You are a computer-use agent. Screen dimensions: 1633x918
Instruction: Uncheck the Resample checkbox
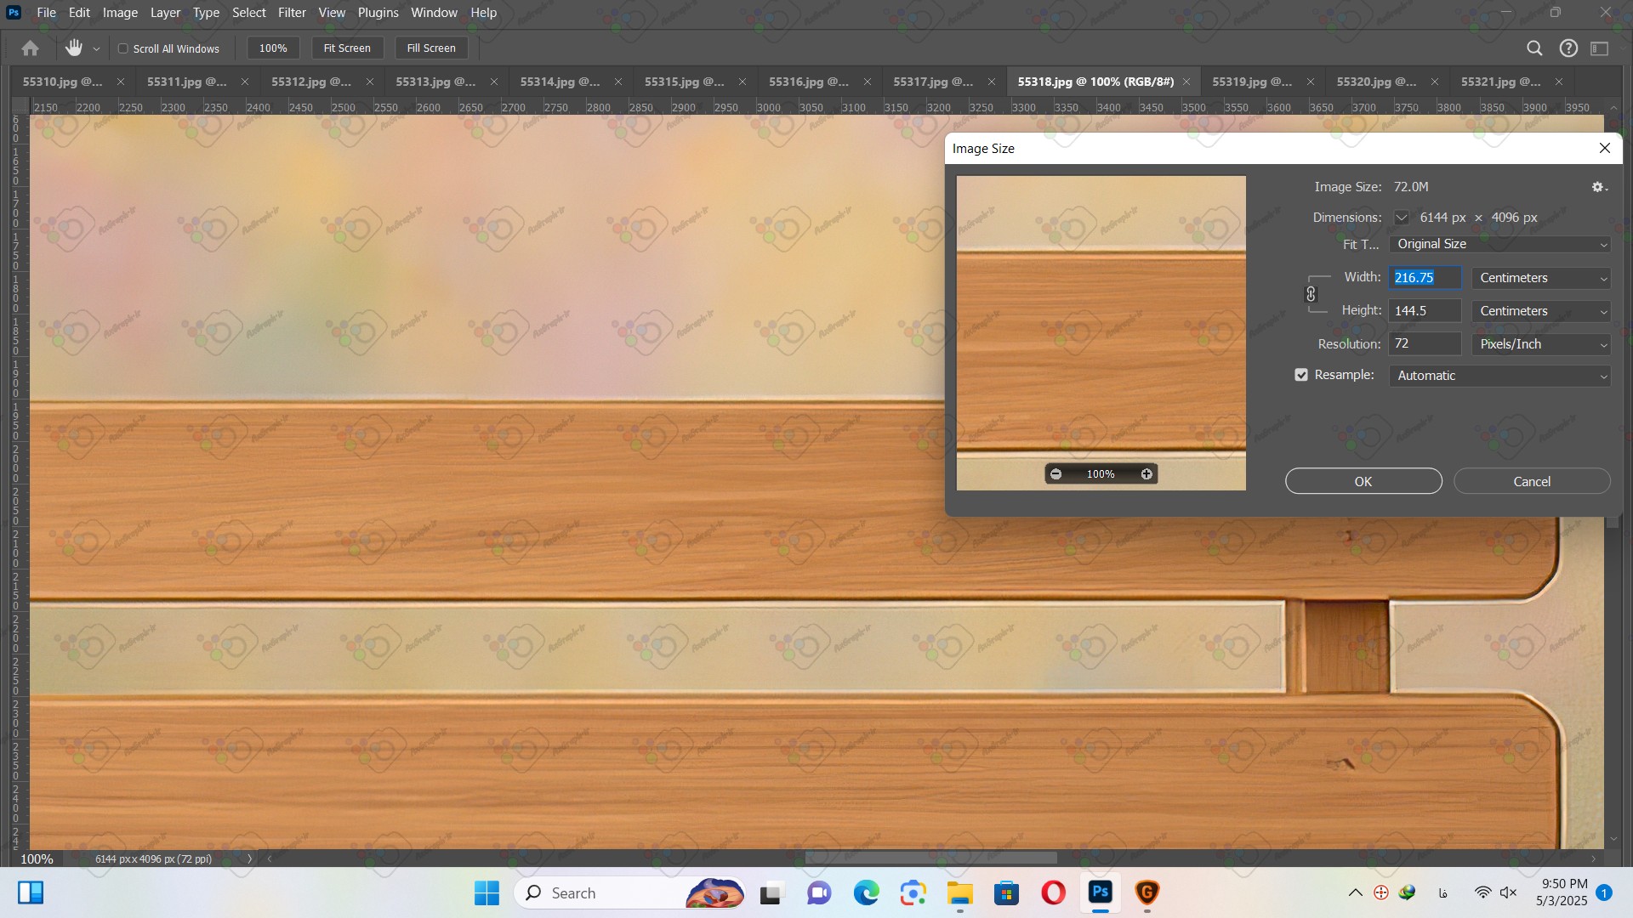tap(1301, 375)
